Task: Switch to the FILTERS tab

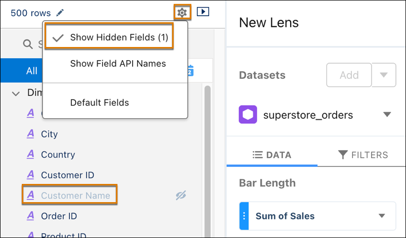Action: 363,155
